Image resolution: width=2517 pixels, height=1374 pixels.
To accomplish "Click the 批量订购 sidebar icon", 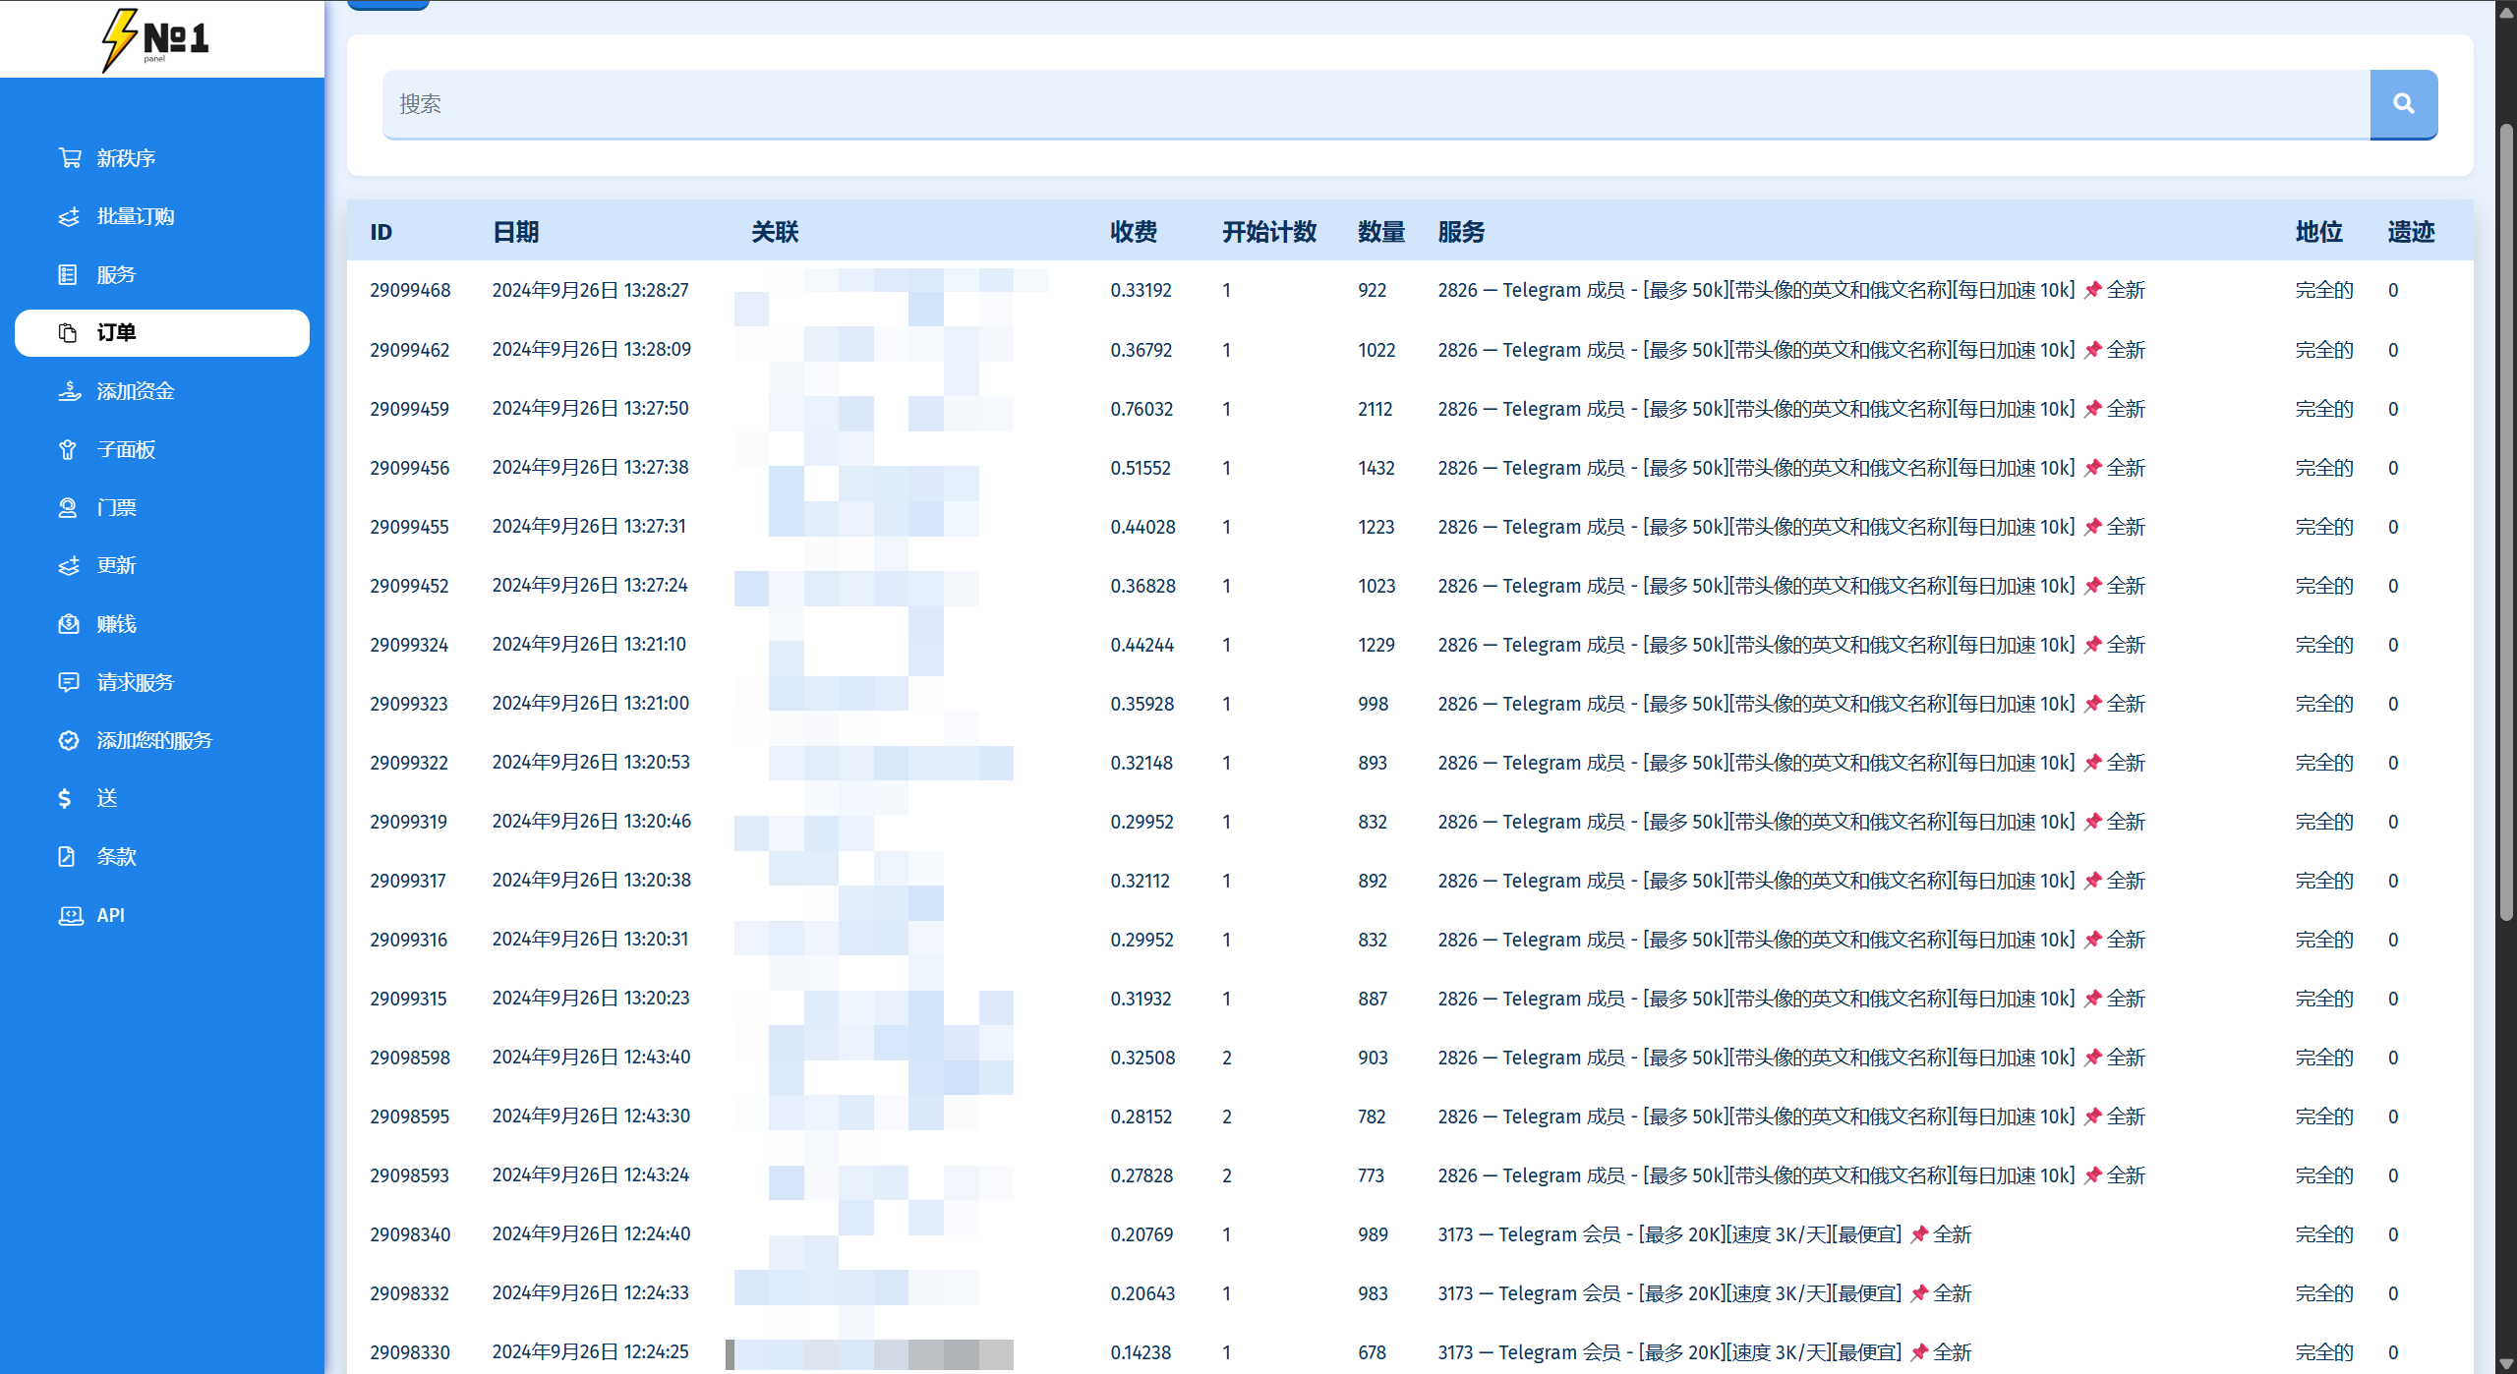I will coord(69,216).
